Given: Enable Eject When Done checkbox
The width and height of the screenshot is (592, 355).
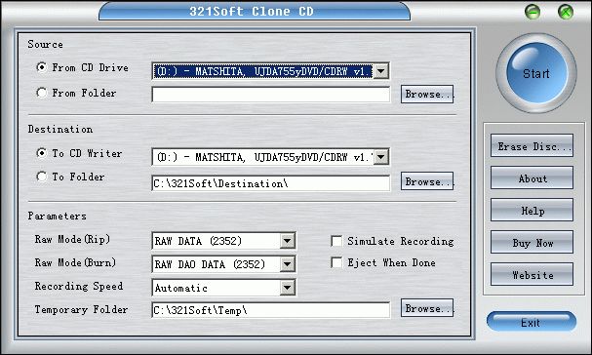Looking at the screenshot, I should coord(336,262).
